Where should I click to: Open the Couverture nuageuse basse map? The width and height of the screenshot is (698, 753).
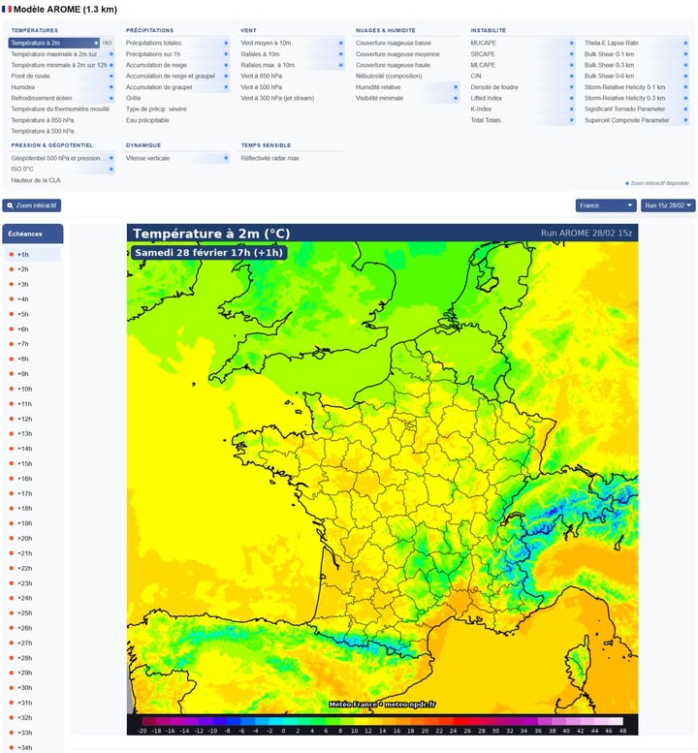click(394, 44)
